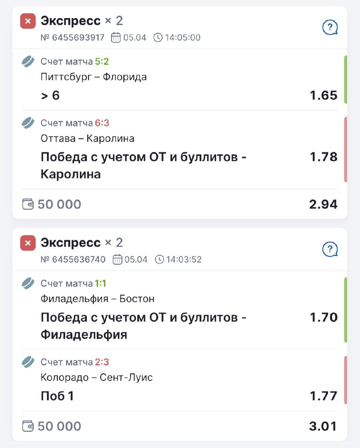Viewport: 360px width, 448px height.
Task: Open the Питтсбург – Флорида match
Action: [x=94, y=77]
